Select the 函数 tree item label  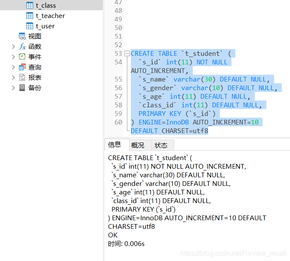[35, 46]
